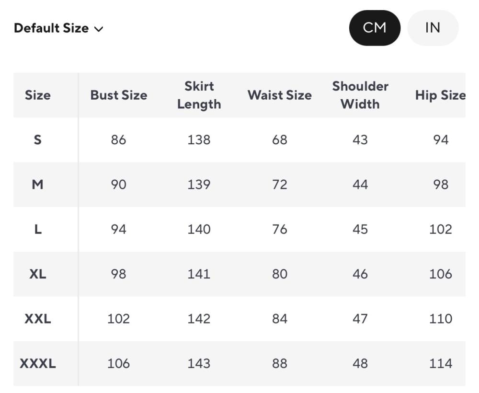Click the chevron next to Default Size
479x393 pixels.
99,29
